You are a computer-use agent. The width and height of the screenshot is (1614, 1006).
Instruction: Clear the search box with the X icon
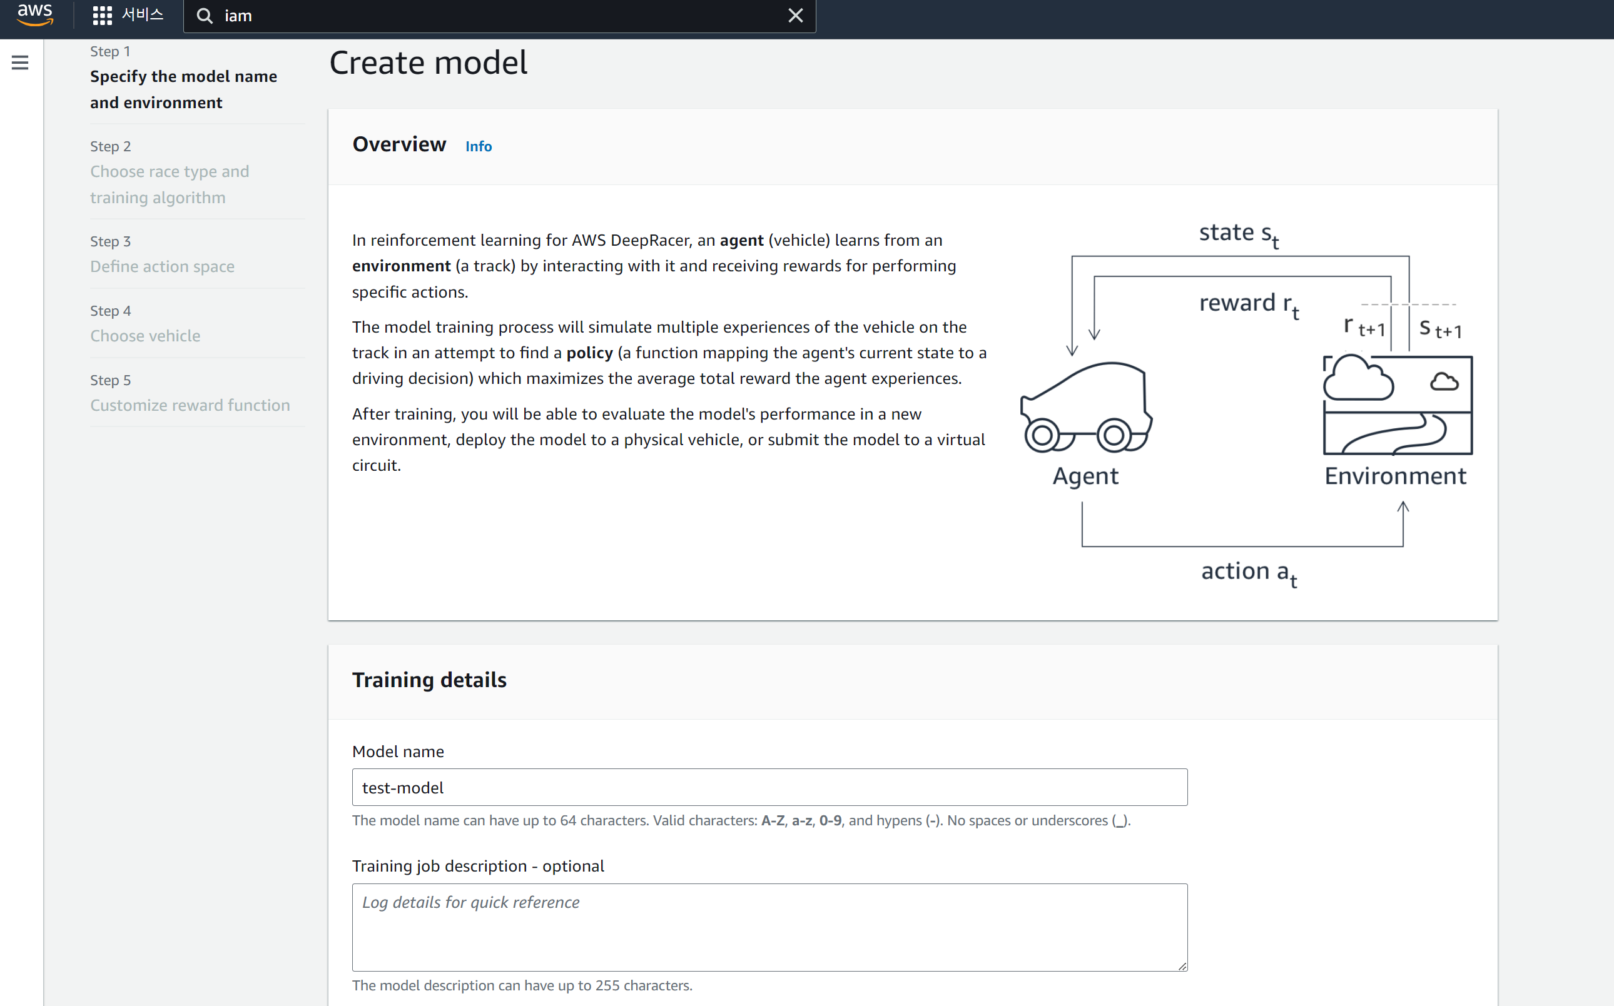pos(795,15)
